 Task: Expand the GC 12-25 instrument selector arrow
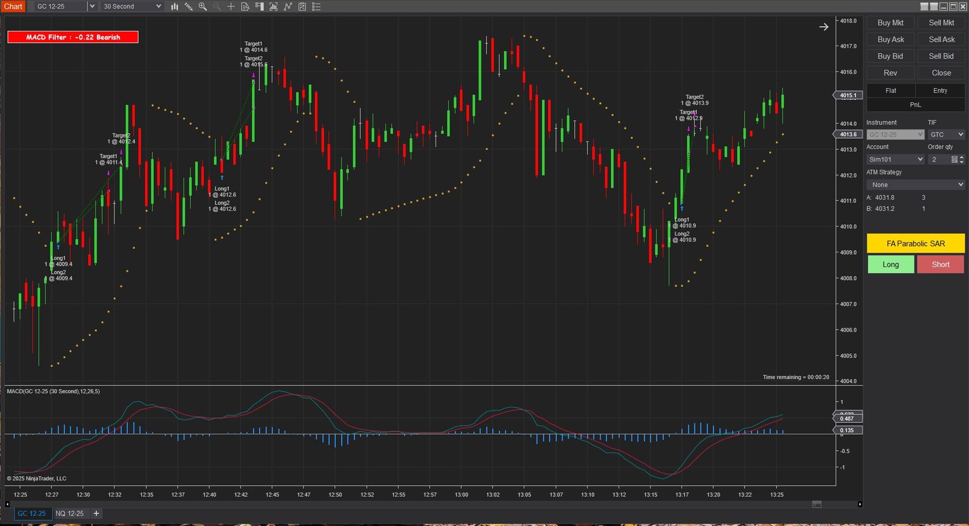pos(92,7)
